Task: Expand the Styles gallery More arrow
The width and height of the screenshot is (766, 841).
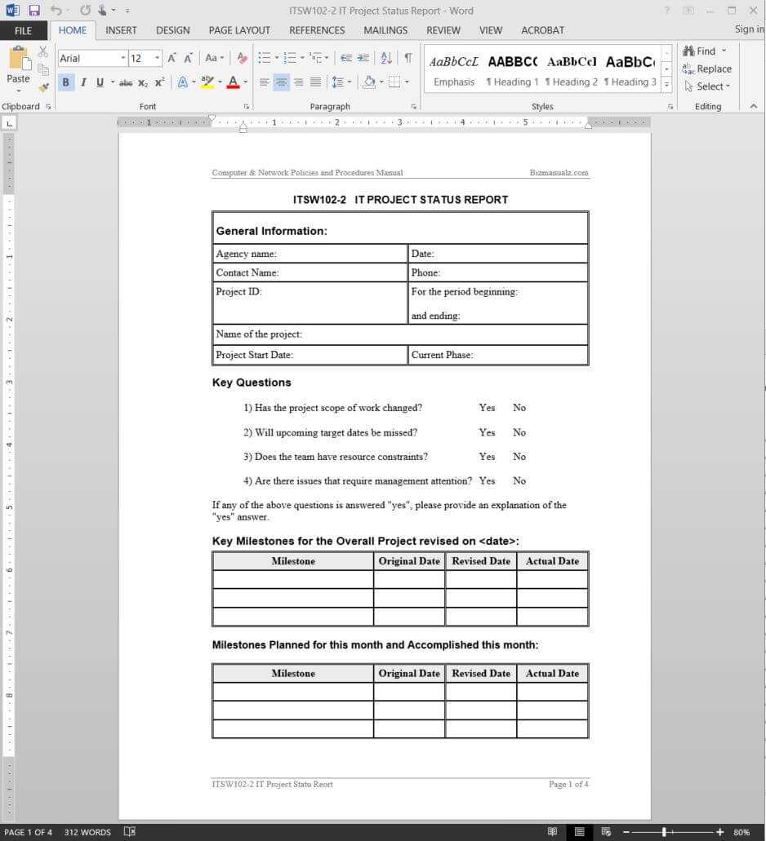Action: pos(666,84)
